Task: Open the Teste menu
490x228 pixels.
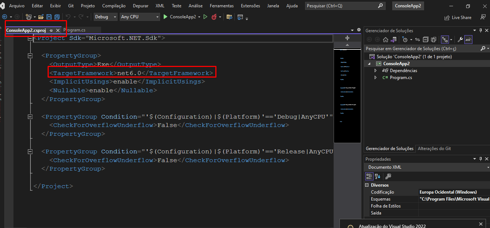Action: [x=177, y=6]
